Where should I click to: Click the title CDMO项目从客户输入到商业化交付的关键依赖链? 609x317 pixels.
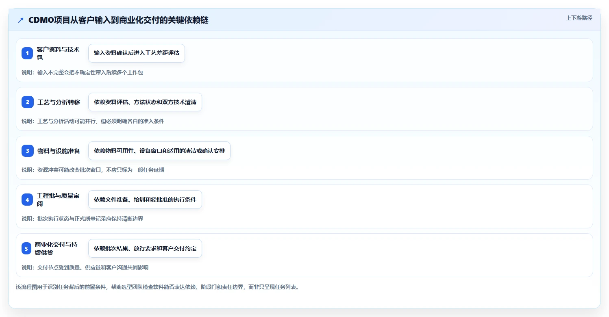pos(118,20)
